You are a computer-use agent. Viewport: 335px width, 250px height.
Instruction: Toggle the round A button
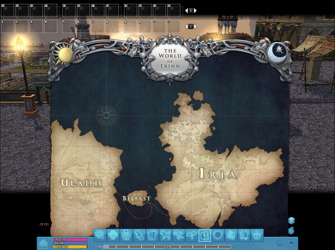291,221
